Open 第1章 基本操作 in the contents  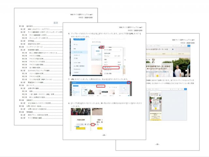pos(40,26)
